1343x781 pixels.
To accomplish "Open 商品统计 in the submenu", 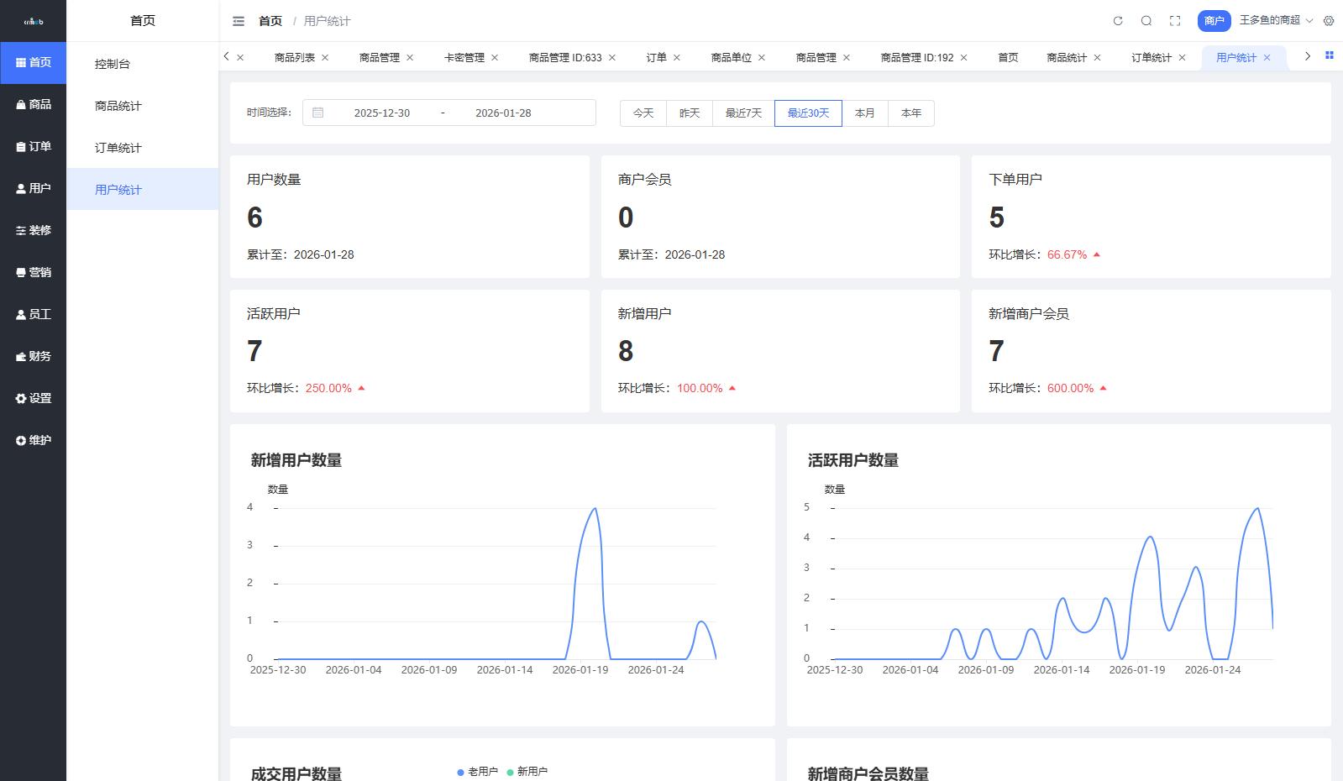I will click(x=118, y=106).
